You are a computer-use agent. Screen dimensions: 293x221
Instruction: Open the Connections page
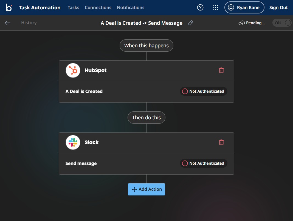pyautogui.click(x=98, y=7)
